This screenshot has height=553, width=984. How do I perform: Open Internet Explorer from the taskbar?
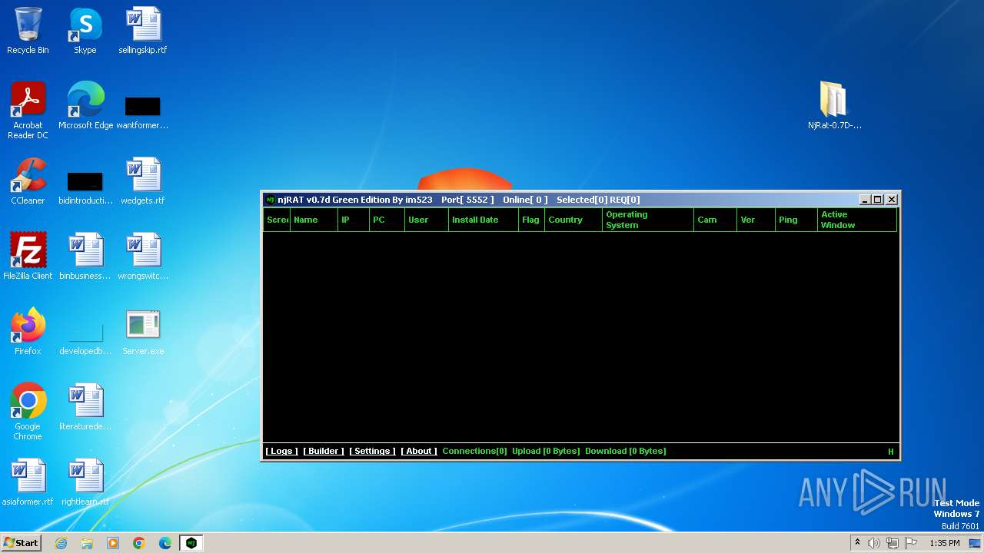point(61,543)
